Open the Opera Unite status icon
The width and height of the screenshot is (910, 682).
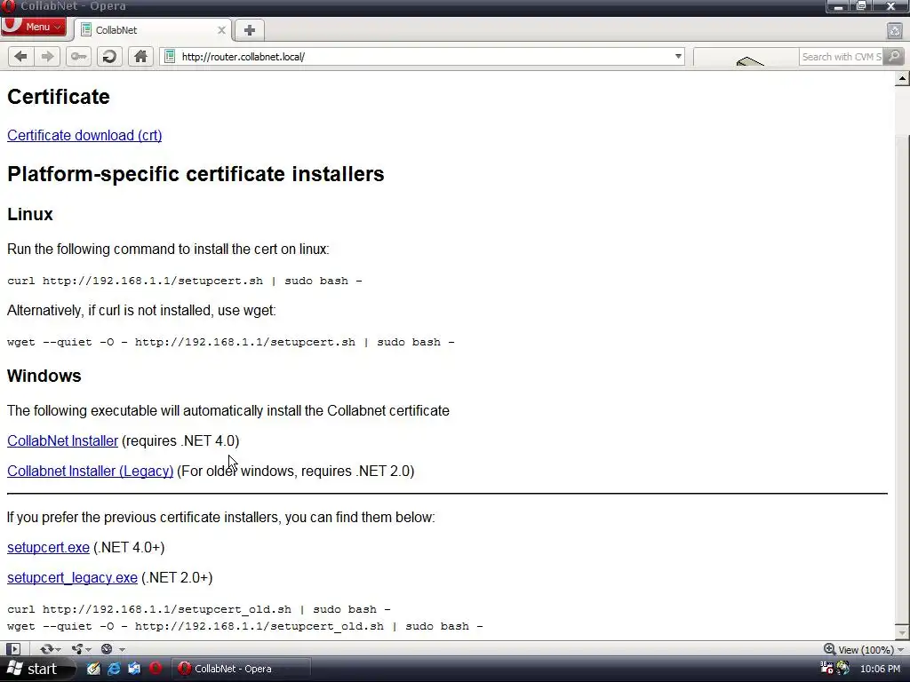[77, 649]
